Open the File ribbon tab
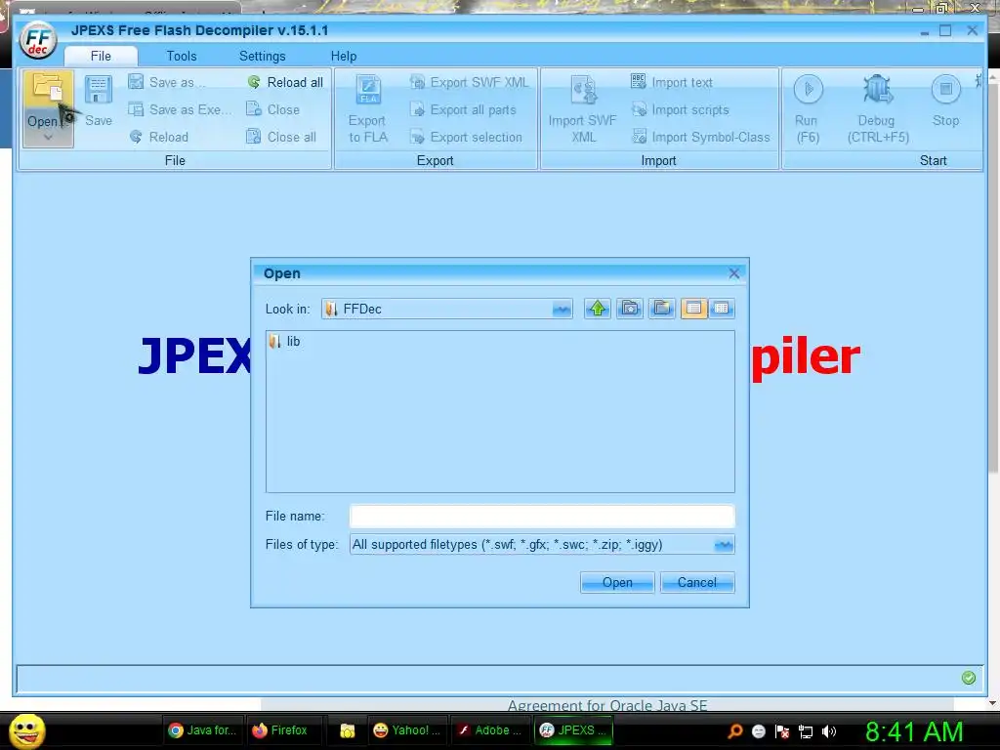Image resolution: width=1000 pixels, height=750 pixels. coord(101,56)
